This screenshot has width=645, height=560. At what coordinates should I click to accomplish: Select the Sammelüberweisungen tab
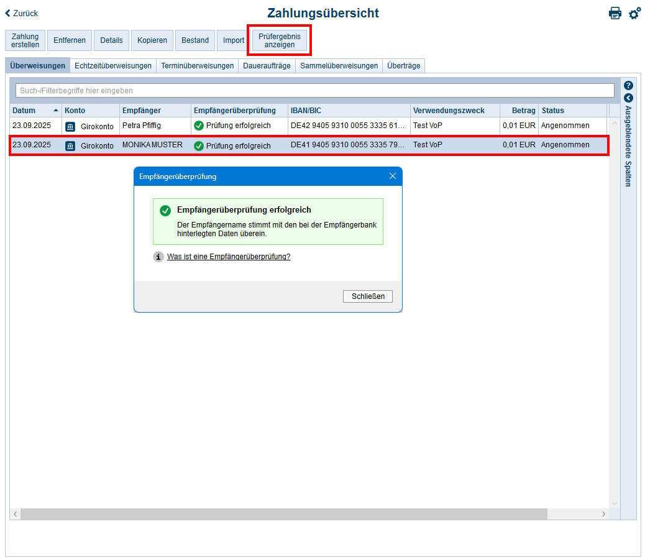click(x=339, y=66)
